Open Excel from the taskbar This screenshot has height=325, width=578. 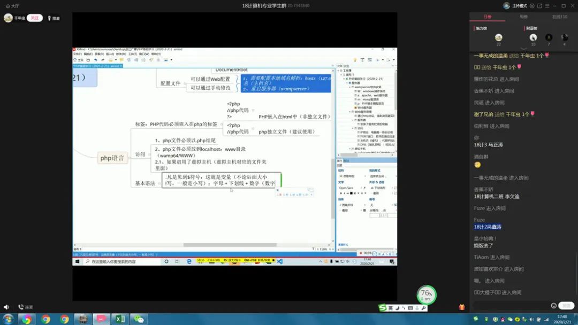pos(120,319)
